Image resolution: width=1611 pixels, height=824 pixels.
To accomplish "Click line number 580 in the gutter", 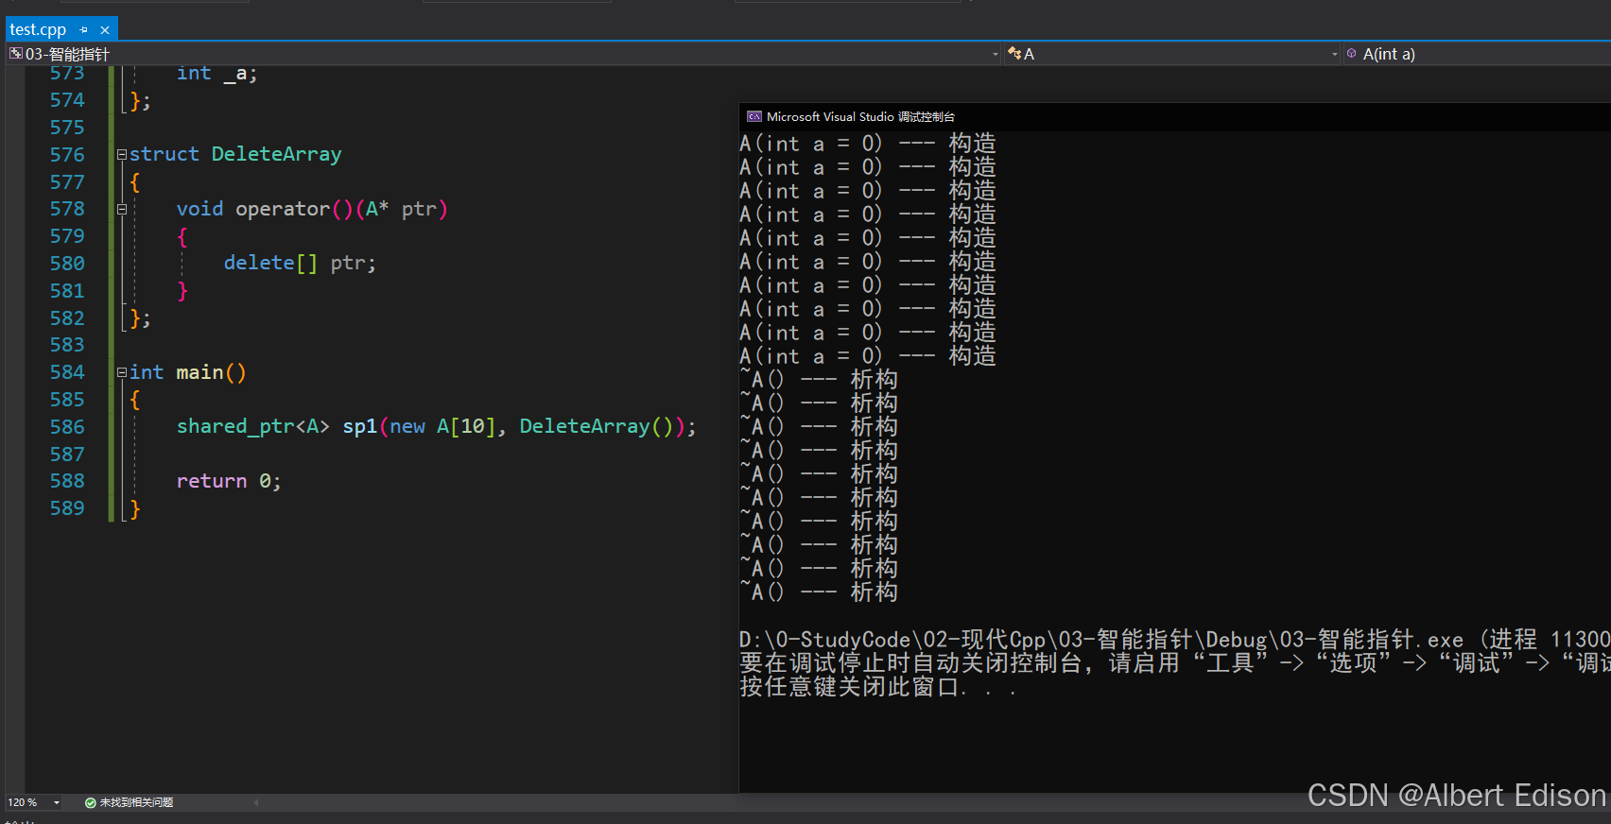I will [x=67, y=263].
